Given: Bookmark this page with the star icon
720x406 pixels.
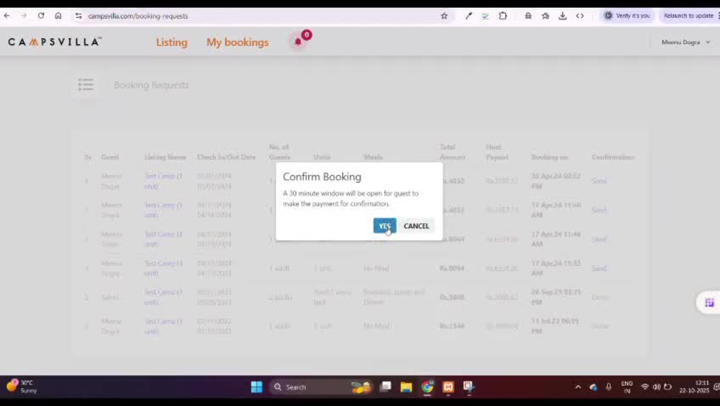Looking at the screenshot, I should point(444,16).
